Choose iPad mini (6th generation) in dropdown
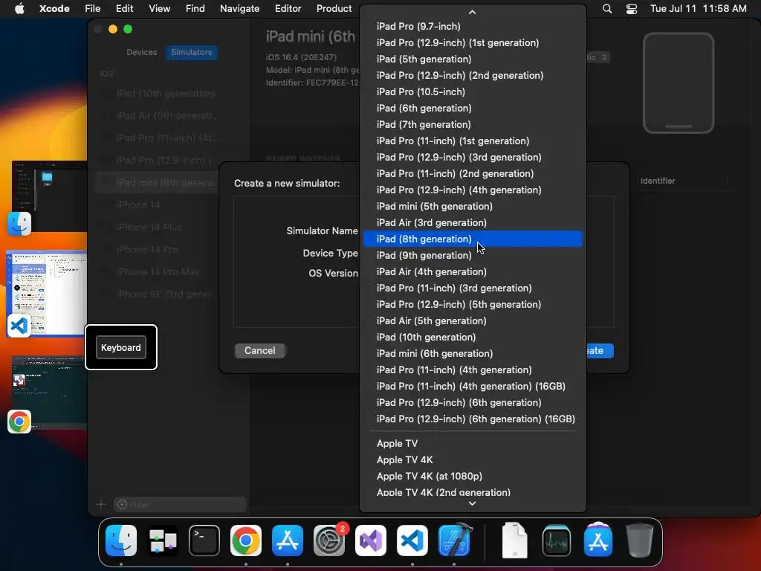The image size is (761, 571). (472, 353)
